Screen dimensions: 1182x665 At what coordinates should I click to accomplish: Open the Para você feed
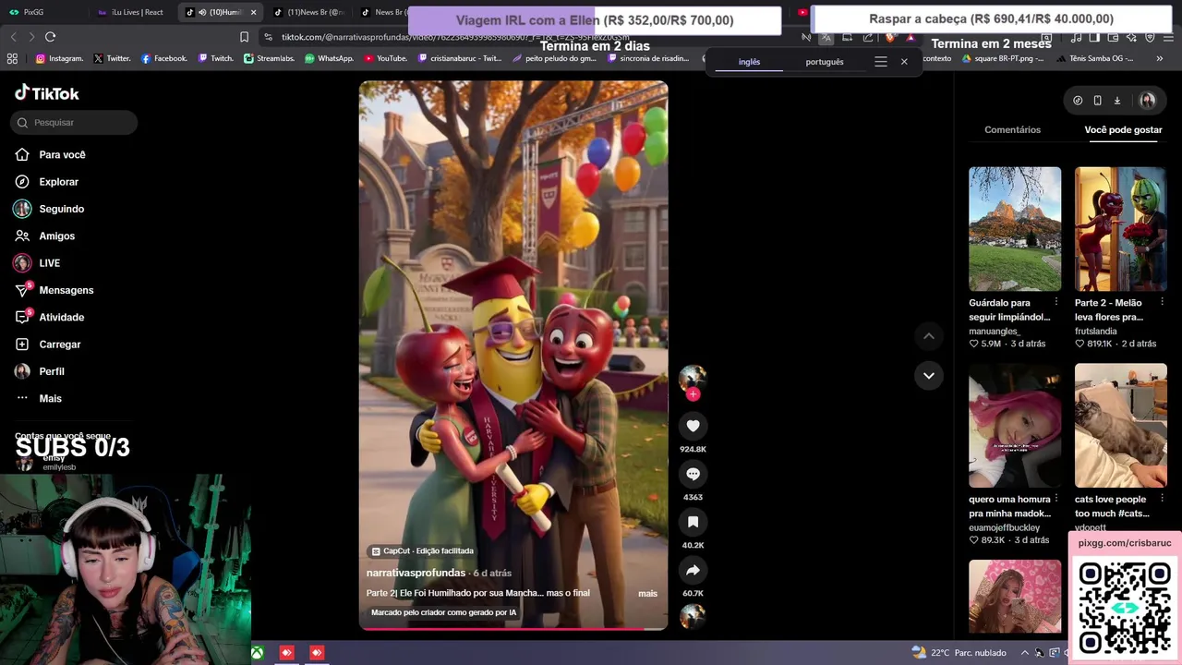(62, 155)
